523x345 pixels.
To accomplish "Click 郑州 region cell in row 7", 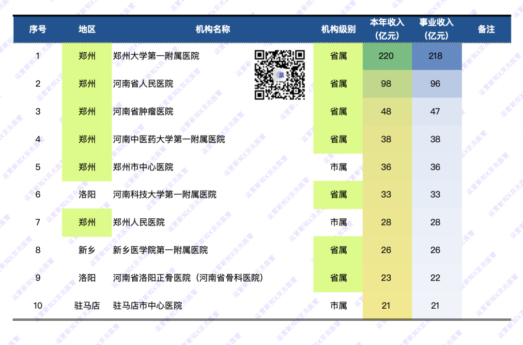I will point(87,222).
